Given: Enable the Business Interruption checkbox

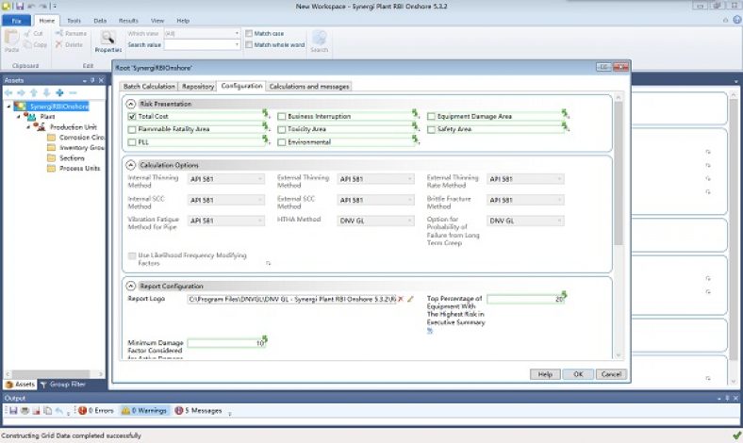Looking at the screenshot, I should [x=281, y=117].
